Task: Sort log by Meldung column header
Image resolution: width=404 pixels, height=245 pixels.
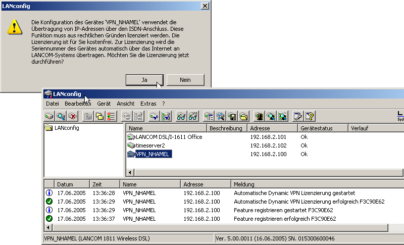Action: point(303,184)
